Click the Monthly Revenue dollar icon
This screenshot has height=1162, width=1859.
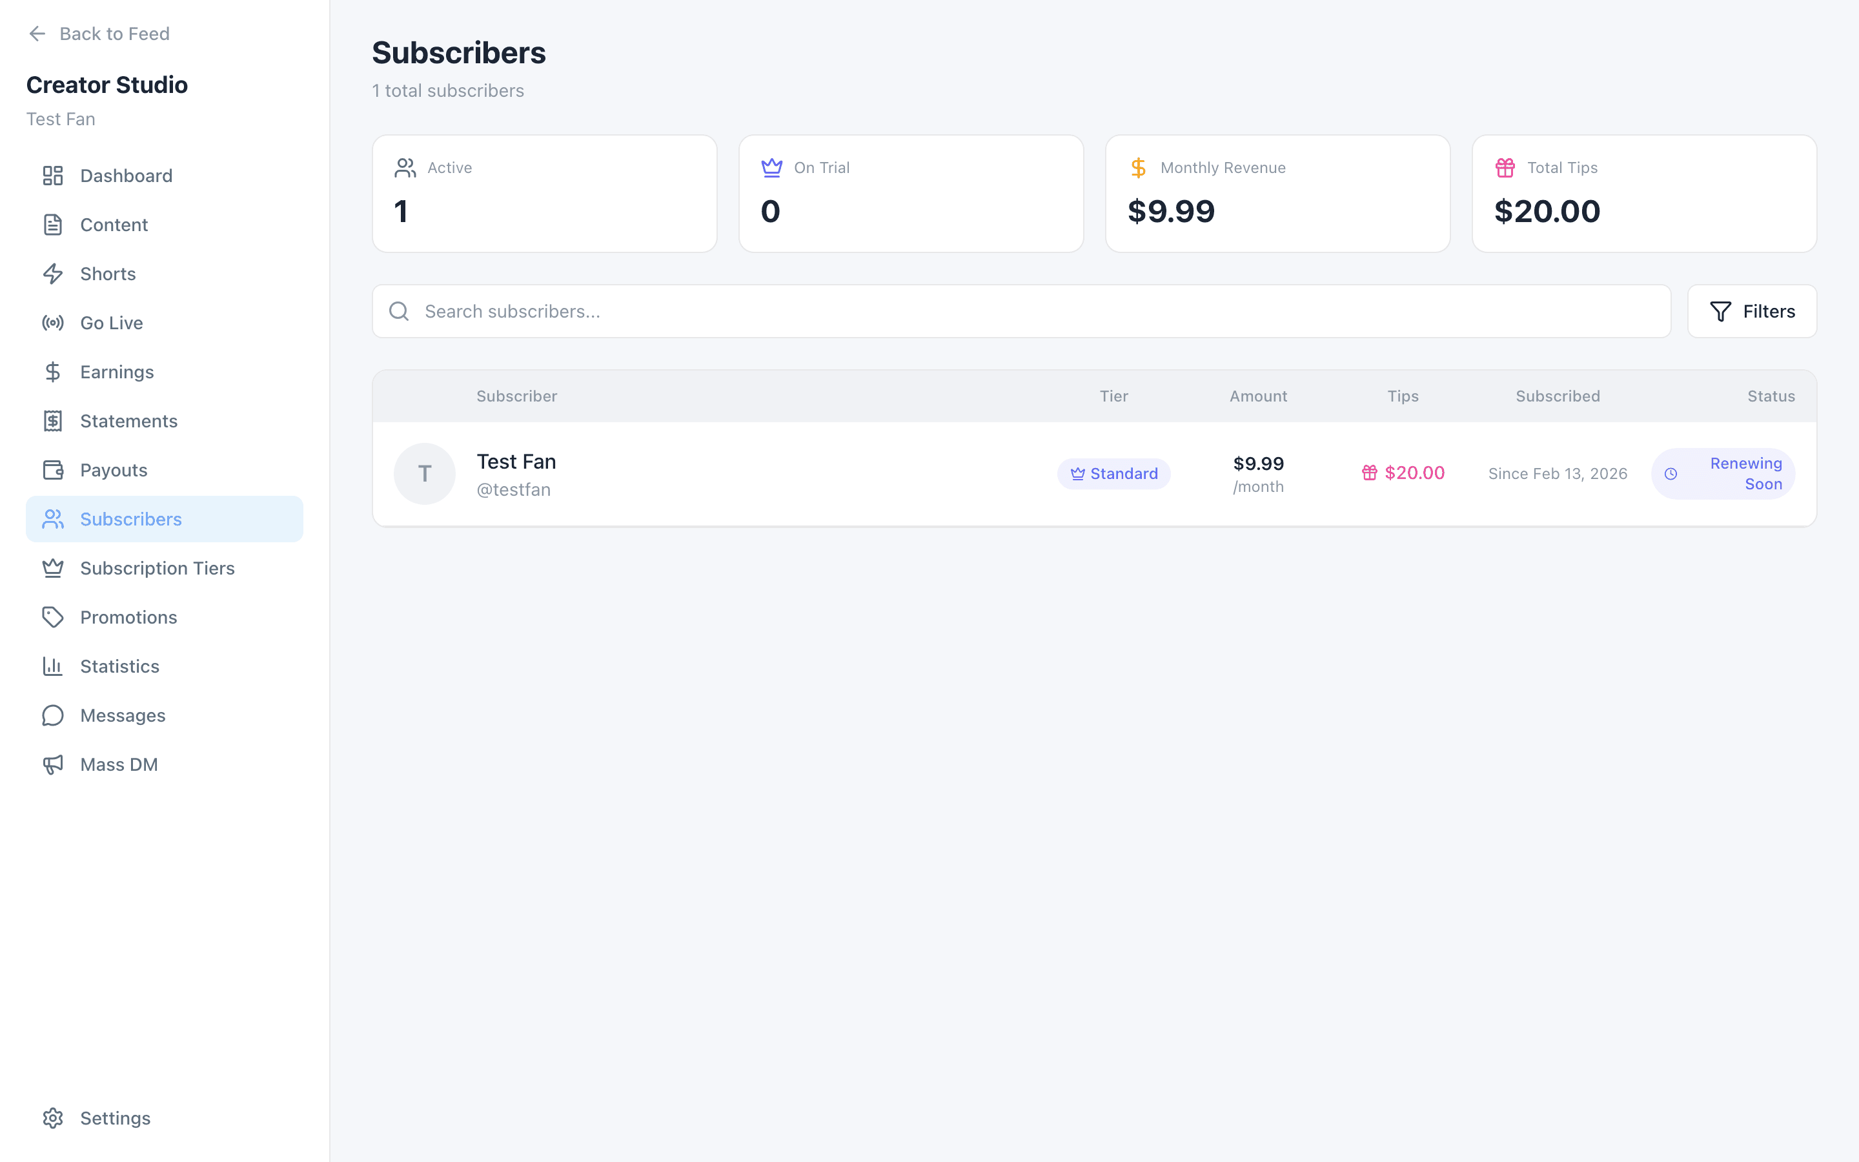(1138, 168)
